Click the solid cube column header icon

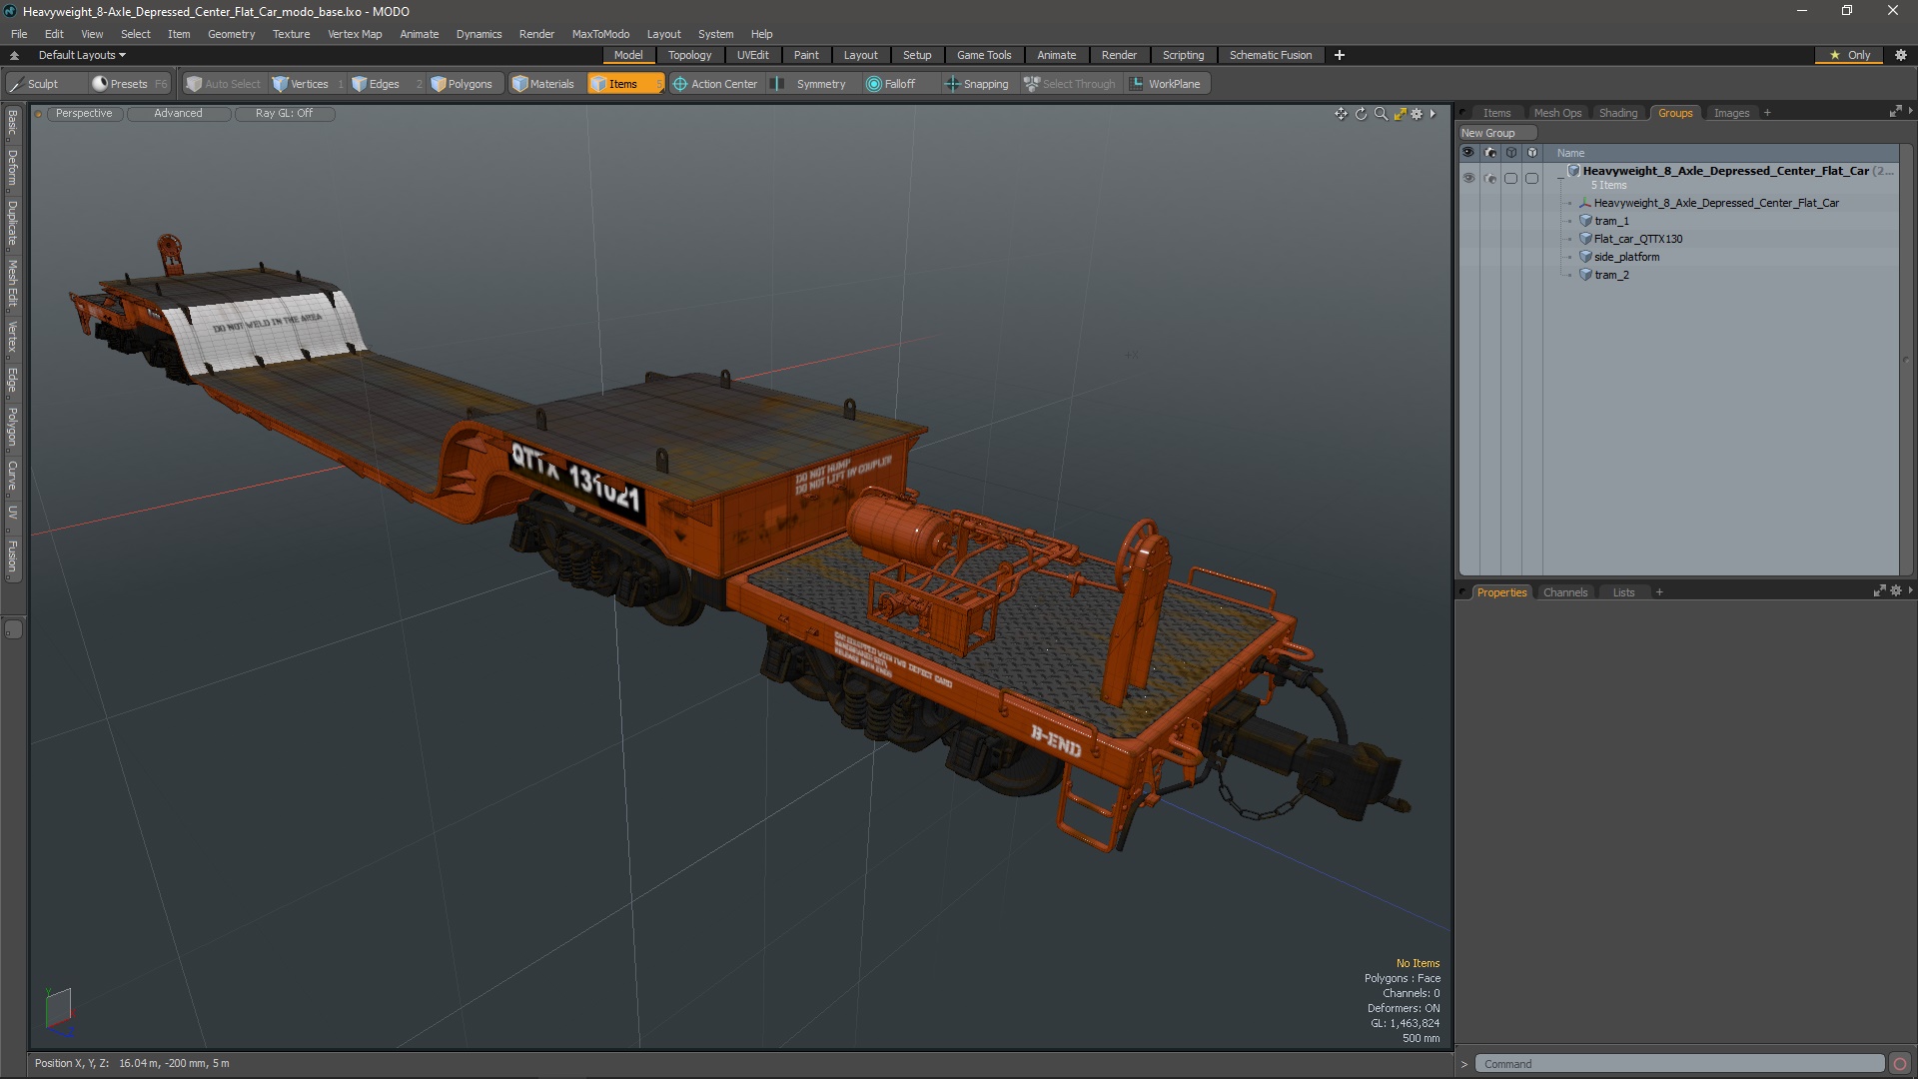(1531, 153)
